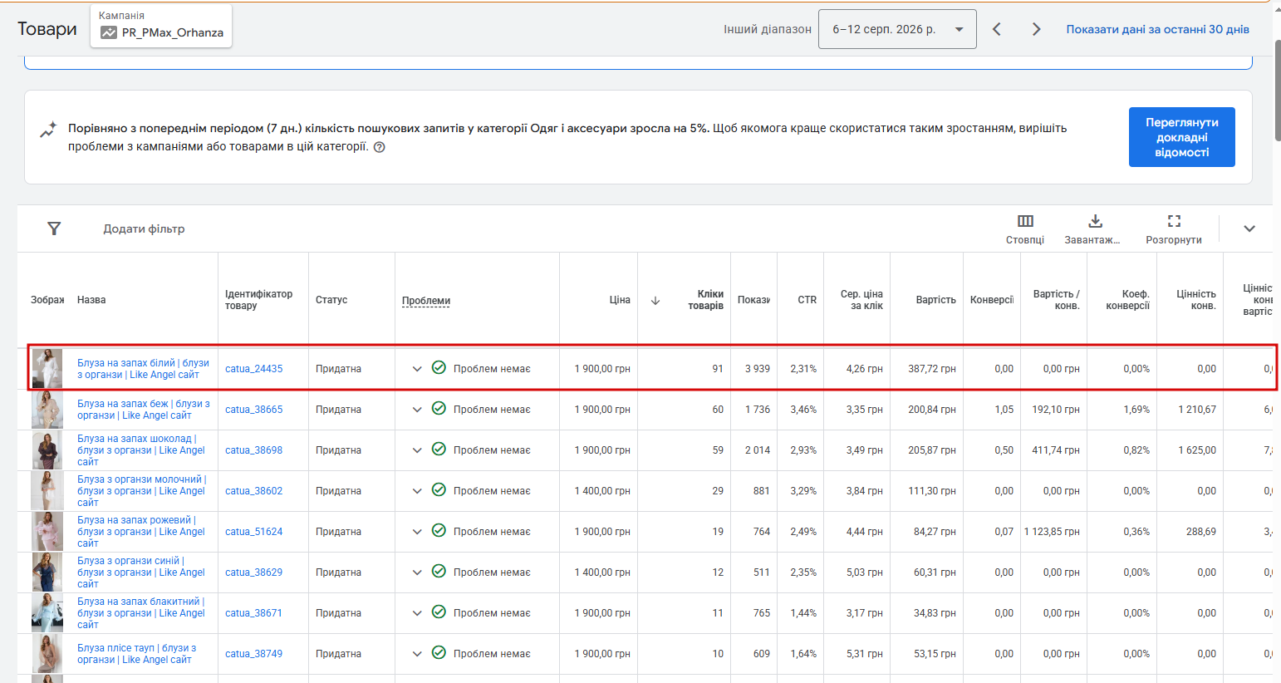Open the date range dropdown 6–12 серп.
Image resolution: width=1281 pixels, height=683 pixels.
(897, 29)
